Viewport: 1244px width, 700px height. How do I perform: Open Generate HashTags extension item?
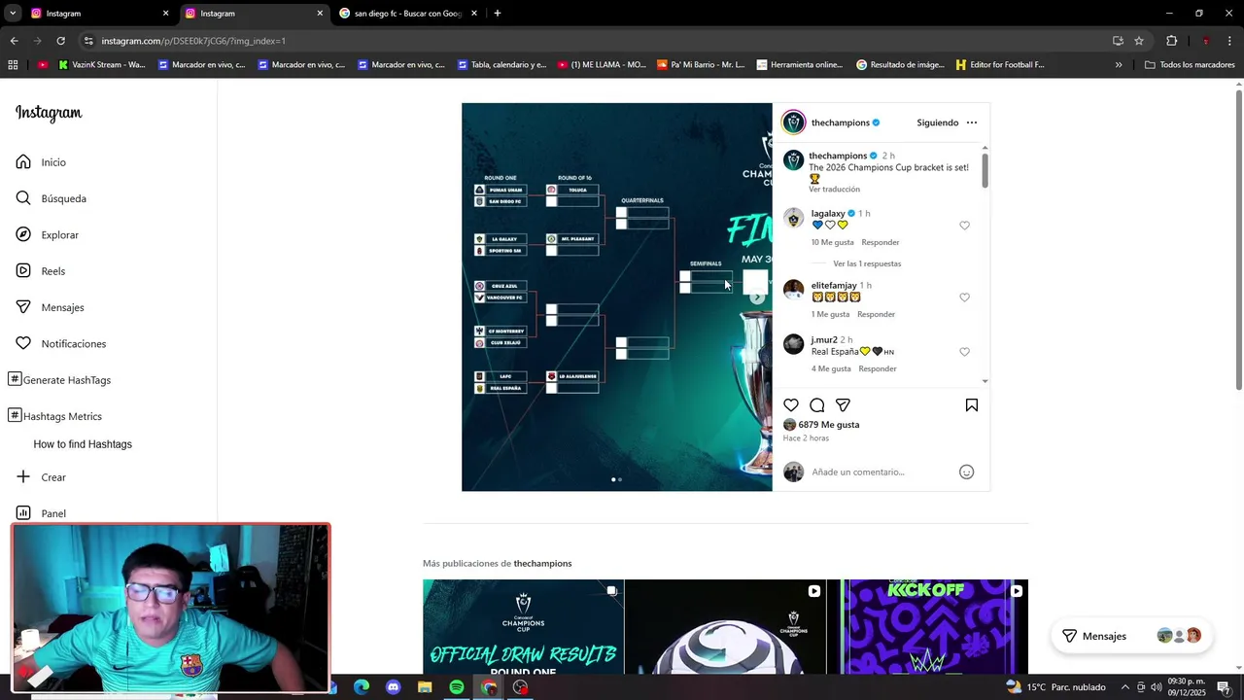(x=59, y=380)
